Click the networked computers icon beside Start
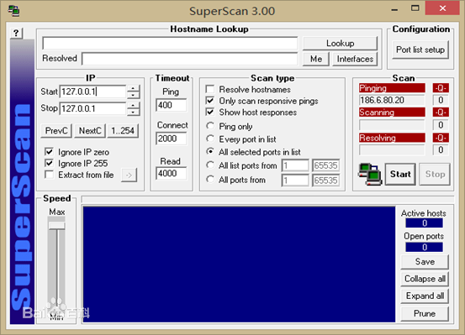465x335 pixels. click(x=370, y=174)
